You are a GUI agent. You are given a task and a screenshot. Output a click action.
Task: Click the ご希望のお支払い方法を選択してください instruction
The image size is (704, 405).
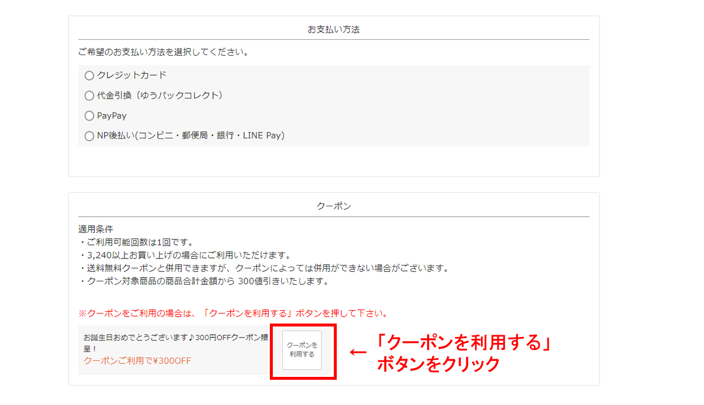click(x=164, y=52)
